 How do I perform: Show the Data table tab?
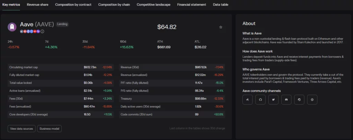[222, 5]
